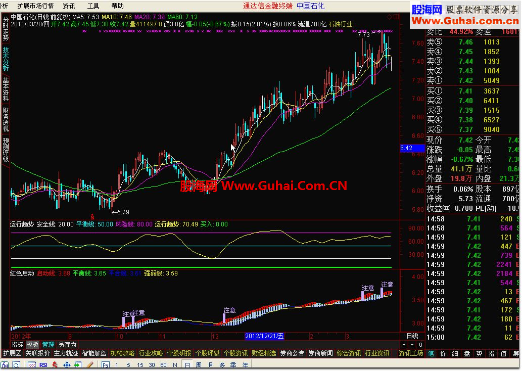Select the daily (日) period button
Screen dimensions: 522x371
(x=187, y=365)
